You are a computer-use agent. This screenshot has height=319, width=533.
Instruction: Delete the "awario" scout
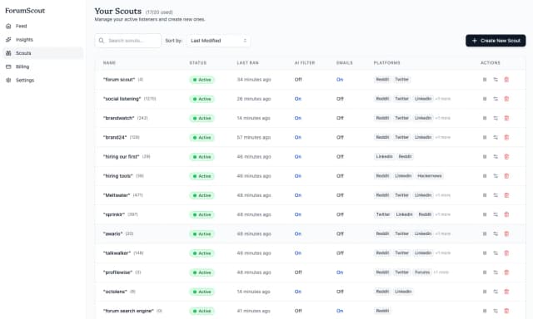(506, 234)
